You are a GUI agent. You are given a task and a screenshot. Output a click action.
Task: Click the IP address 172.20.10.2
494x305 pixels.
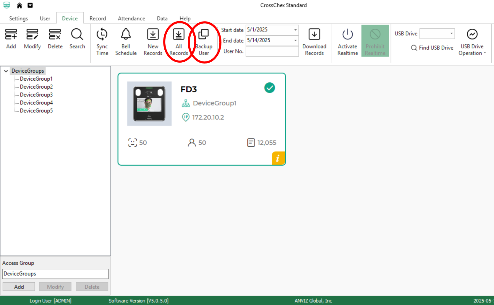click(208, 118)
